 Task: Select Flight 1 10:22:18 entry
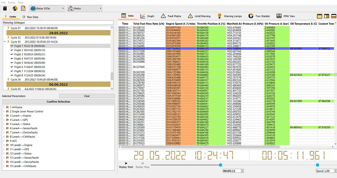60,46
